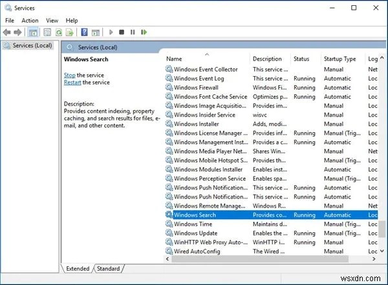This screenshot has width=388, height=285.
Task: Click the horizontal scrollbar thumb
Action: (260, 259)
